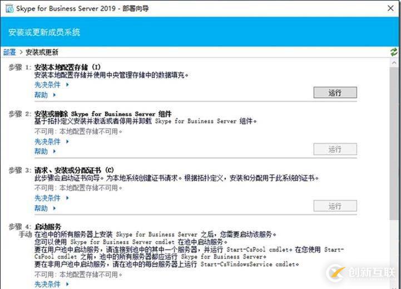The height and width of the screenshot is (289, 401).
Task: Open the 部署 breadcrumb link
Action: (x=9, y=52)
